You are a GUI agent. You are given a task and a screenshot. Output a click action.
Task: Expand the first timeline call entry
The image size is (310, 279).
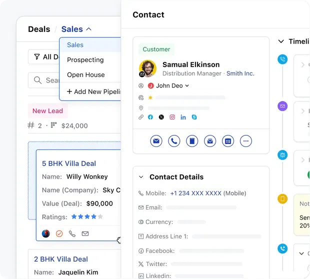coord(302,64)
